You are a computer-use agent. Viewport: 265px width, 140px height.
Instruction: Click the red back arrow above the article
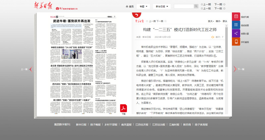136,15
